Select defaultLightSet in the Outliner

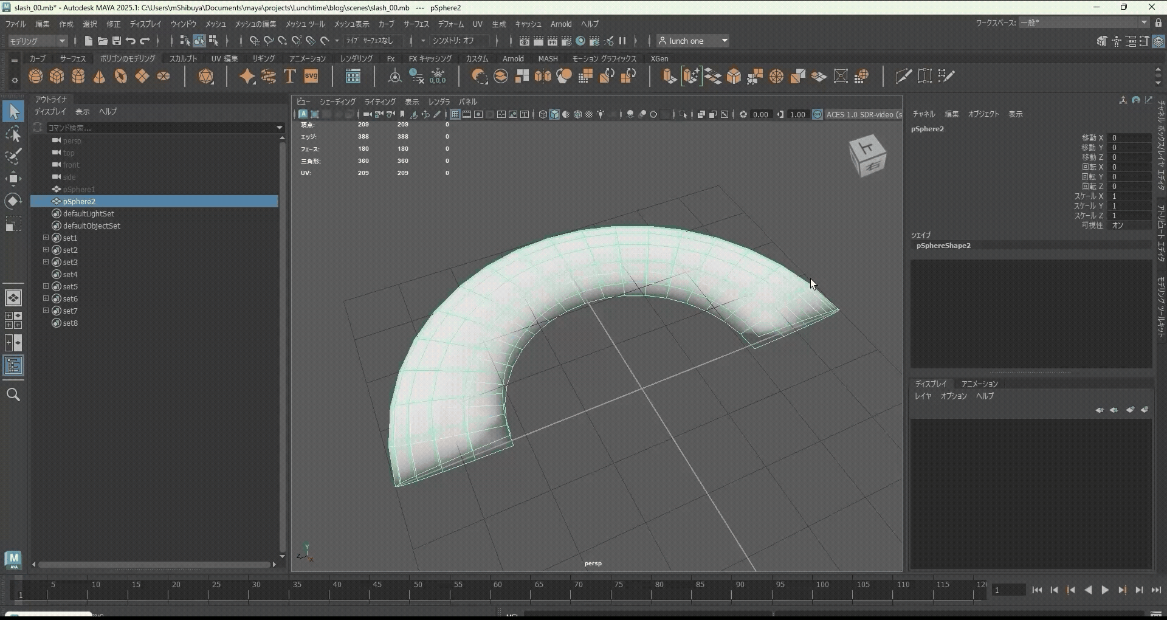click(x=89, y=213)
